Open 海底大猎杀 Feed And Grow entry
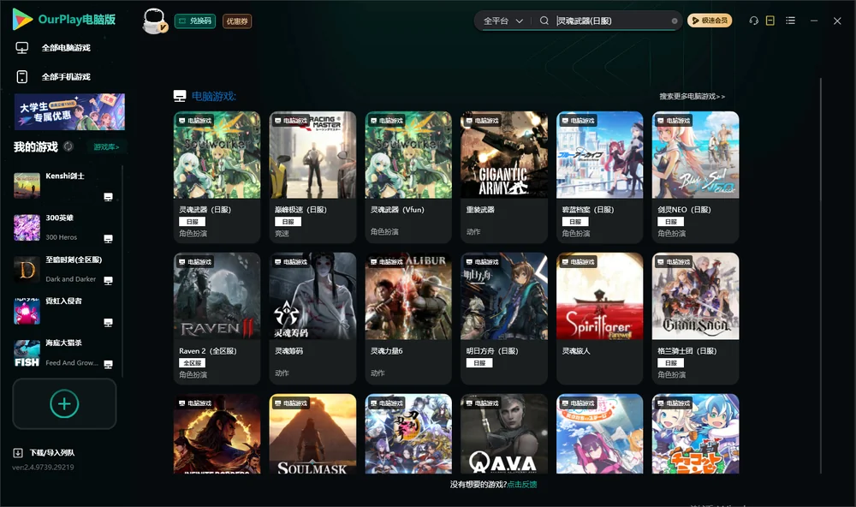The image size is (856, 507). pyautogui.click(x=64, y=353)
